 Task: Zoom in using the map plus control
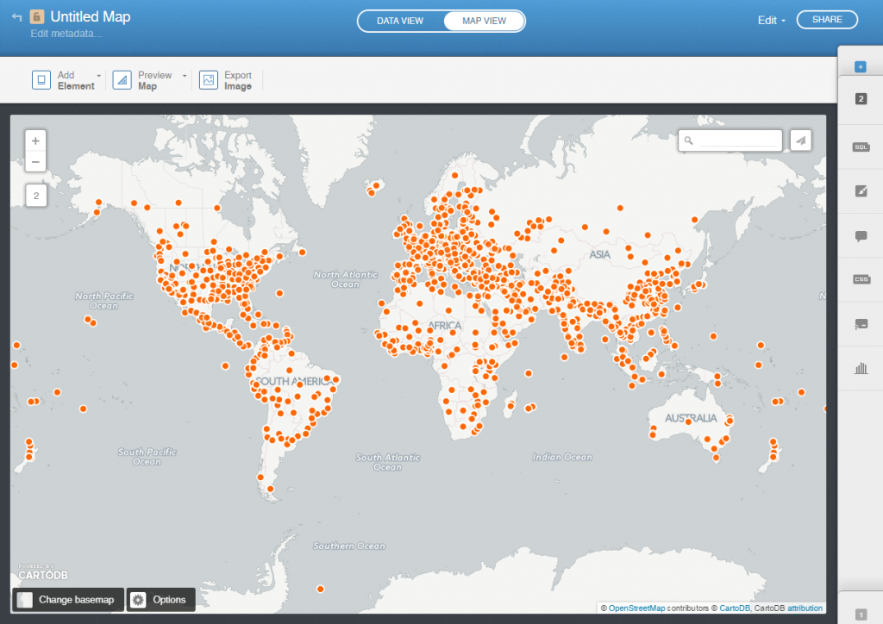coord(35,140)
